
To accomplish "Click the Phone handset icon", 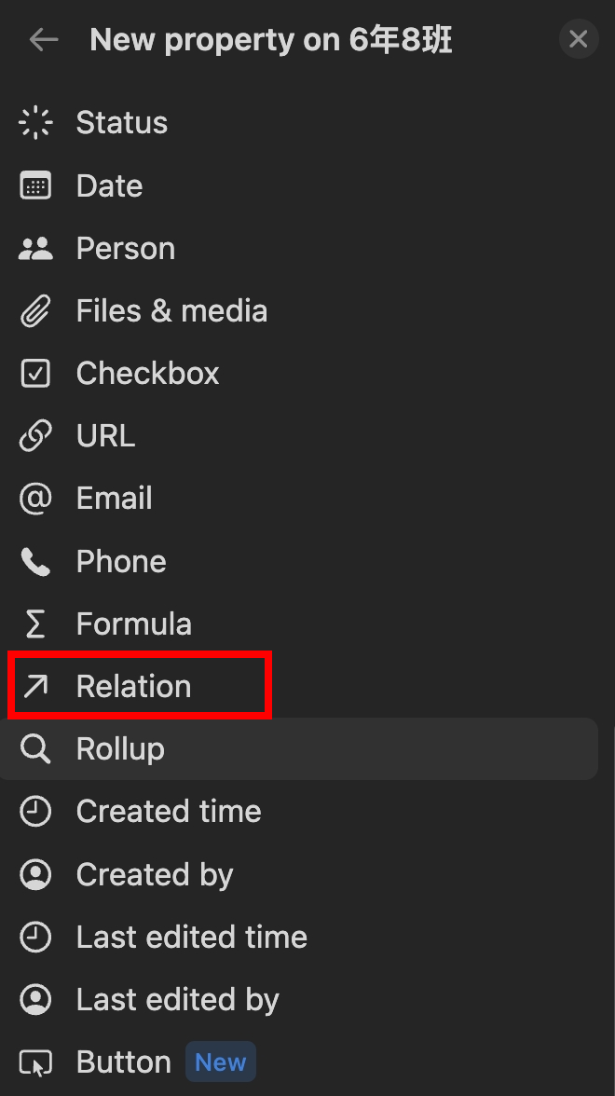I will [35, 561].
